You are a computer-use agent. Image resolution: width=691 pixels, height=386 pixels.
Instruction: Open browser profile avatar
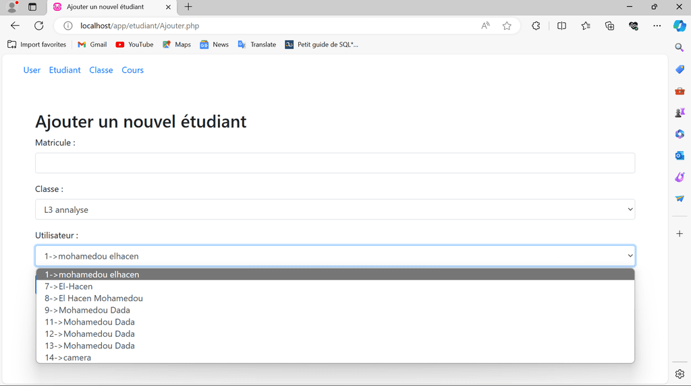[x=12, y=7]
